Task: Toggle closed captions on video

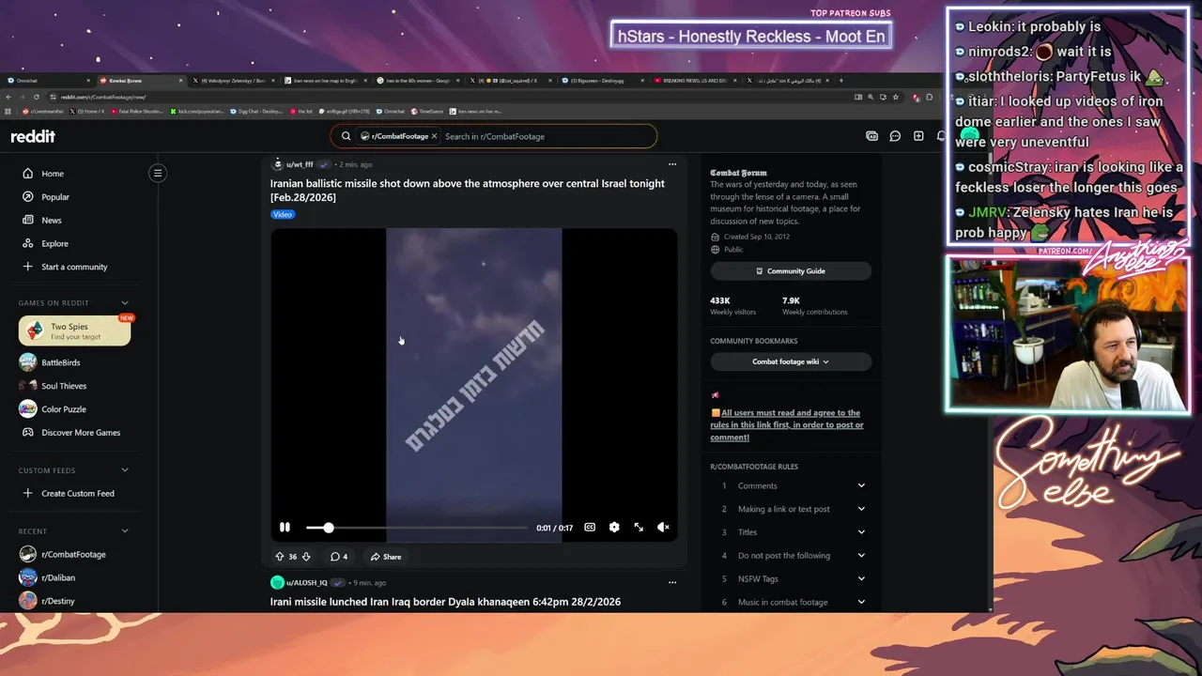Action: pyautogui.click(x=590, y=528)
